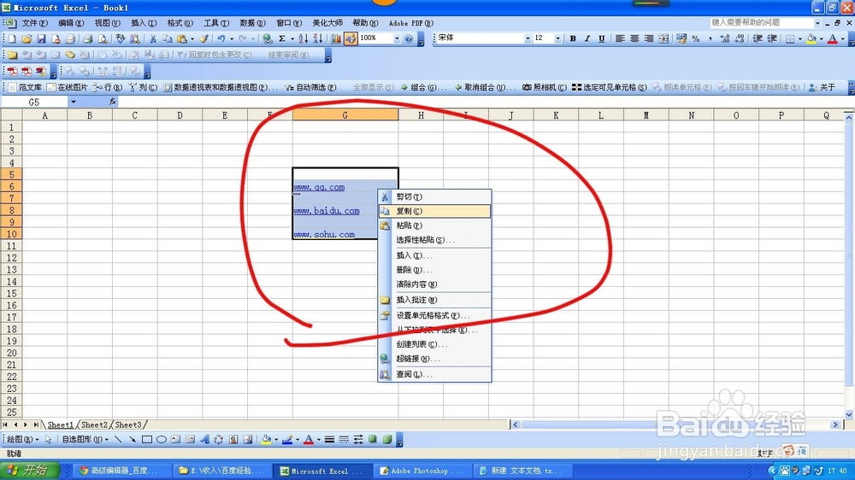This screenshot has width=855, height=480.
Task: Choose 超链接 in the context menu
Action: click(x=434, y=359)
